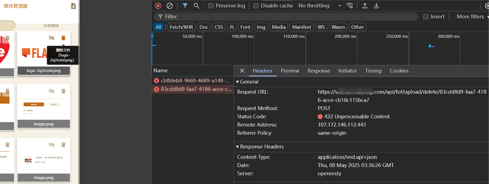This screenshot has width=489, height=184.
Task: Switch to the Cookies tab
Action: (x=399, y=71)
